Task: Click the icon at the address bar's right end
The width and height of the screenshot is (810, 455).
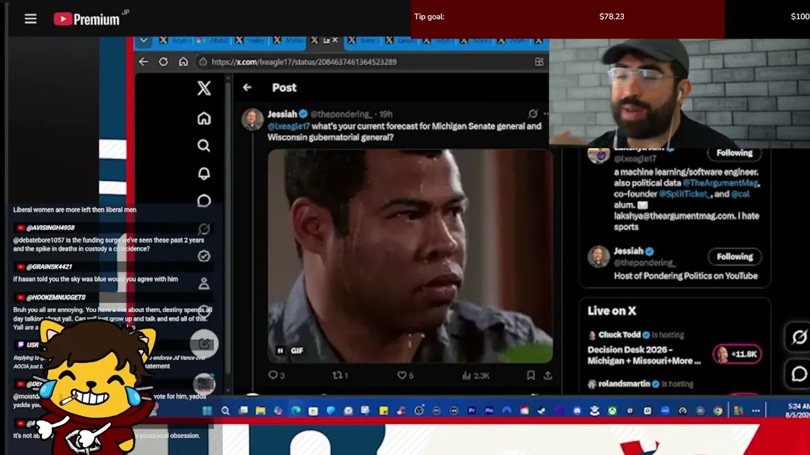Action: tap(539, 62)
